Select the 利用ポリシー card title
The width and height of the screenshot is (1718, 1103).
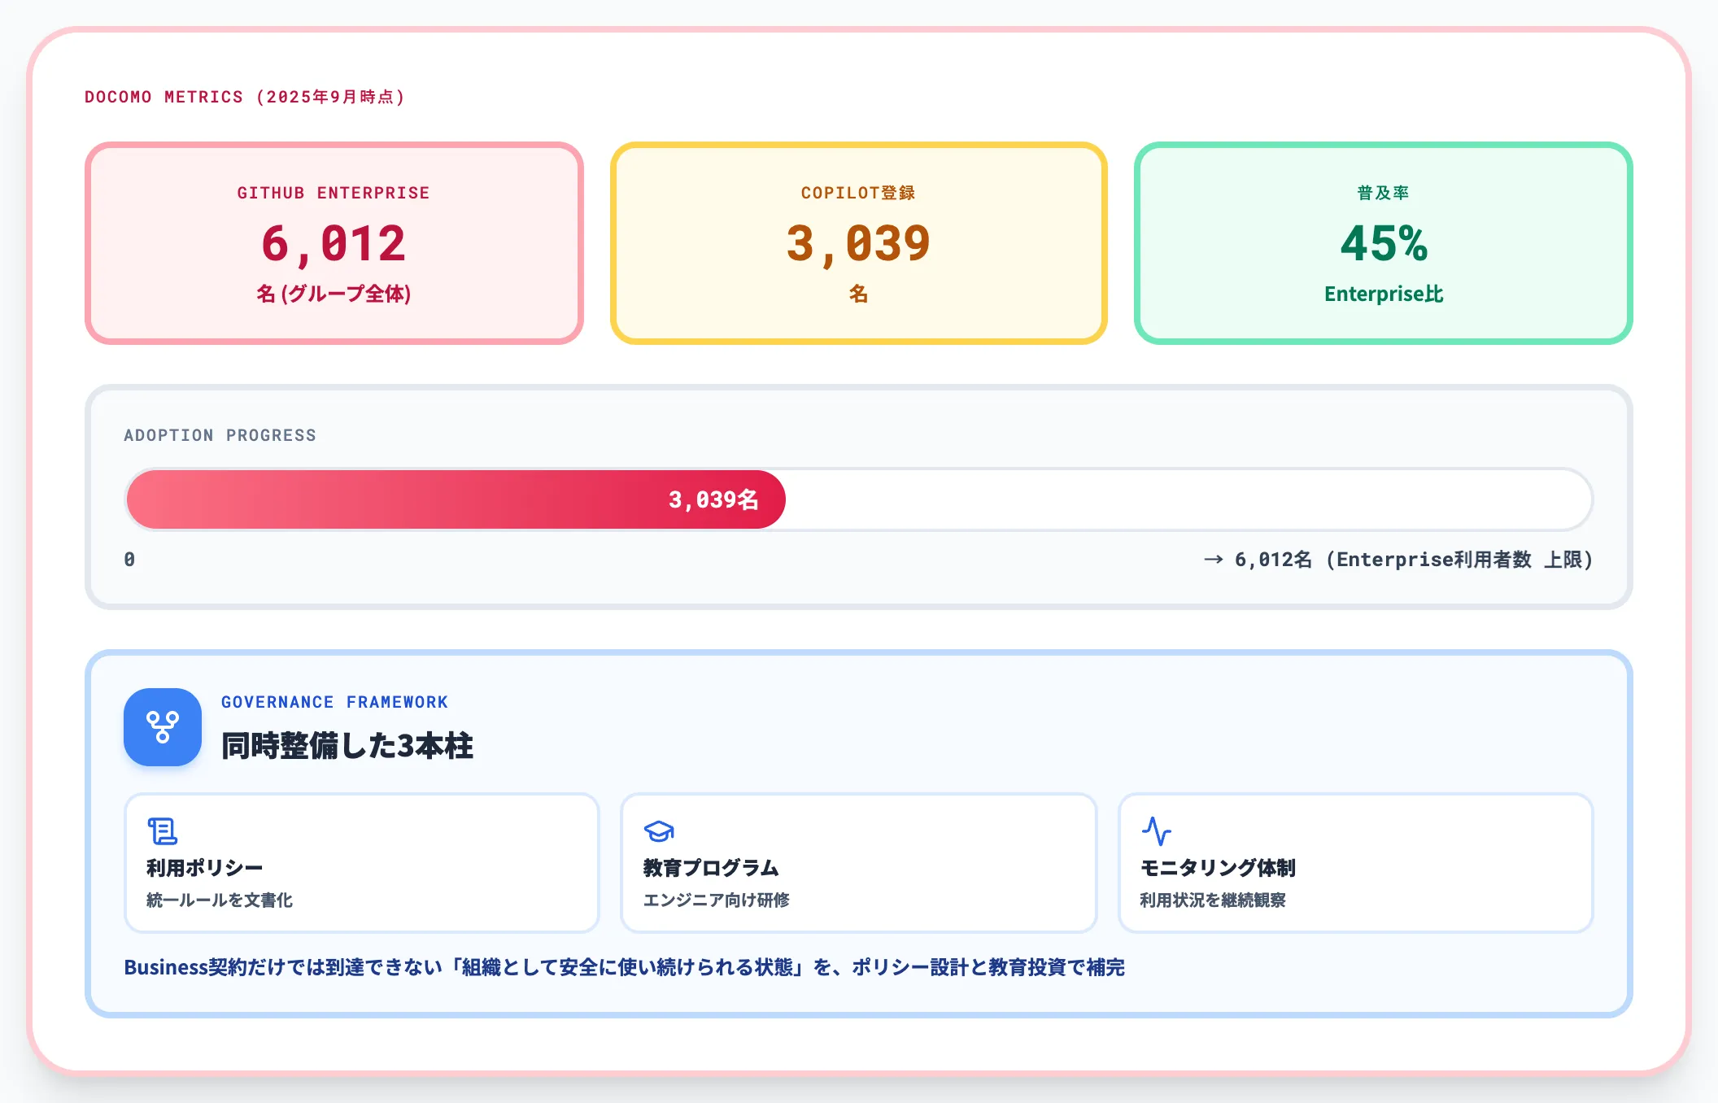(x=205, y=868)
